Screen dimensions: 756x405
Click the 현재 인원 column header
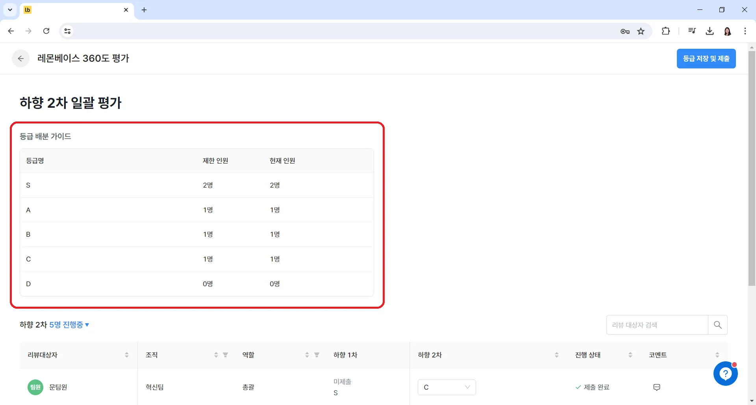pos(282,161)
